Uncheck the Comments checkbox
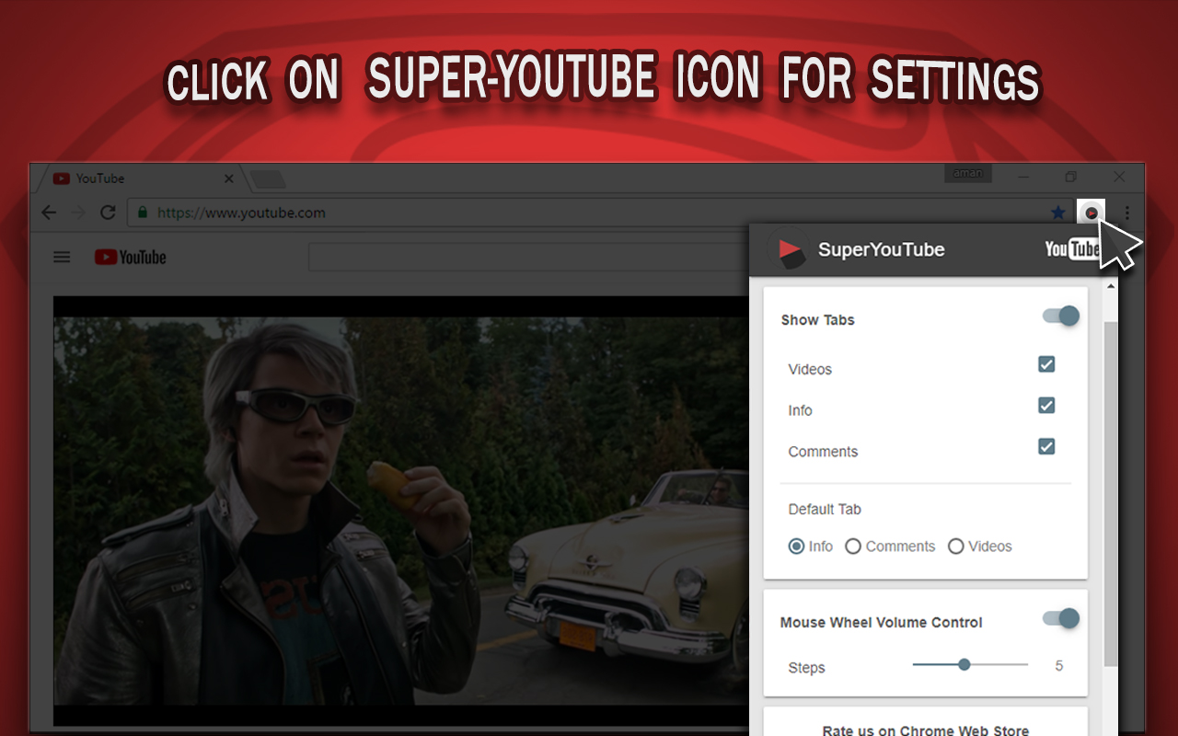The height and width of the screenshot is (736, 1178). pyautogui.click(x=1046, y=447)
